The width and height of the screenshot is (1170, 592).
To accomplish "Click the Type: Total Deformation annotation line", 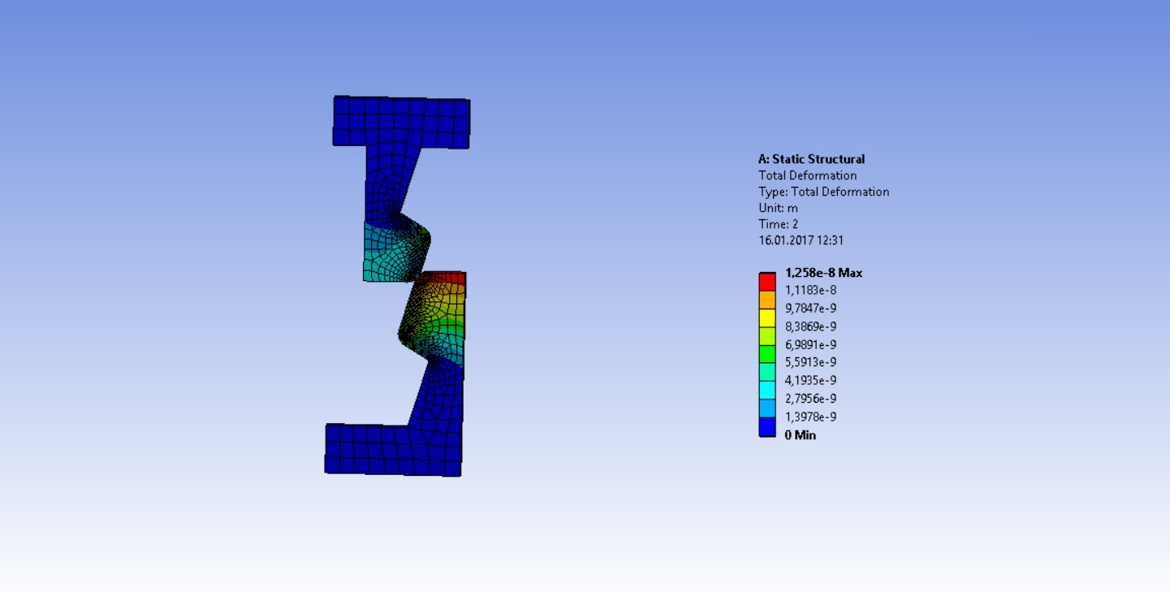I will [x=824, y=192].
